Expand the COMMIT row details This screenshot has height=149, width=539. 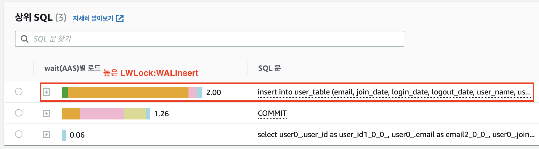click(x=47, y=114)
